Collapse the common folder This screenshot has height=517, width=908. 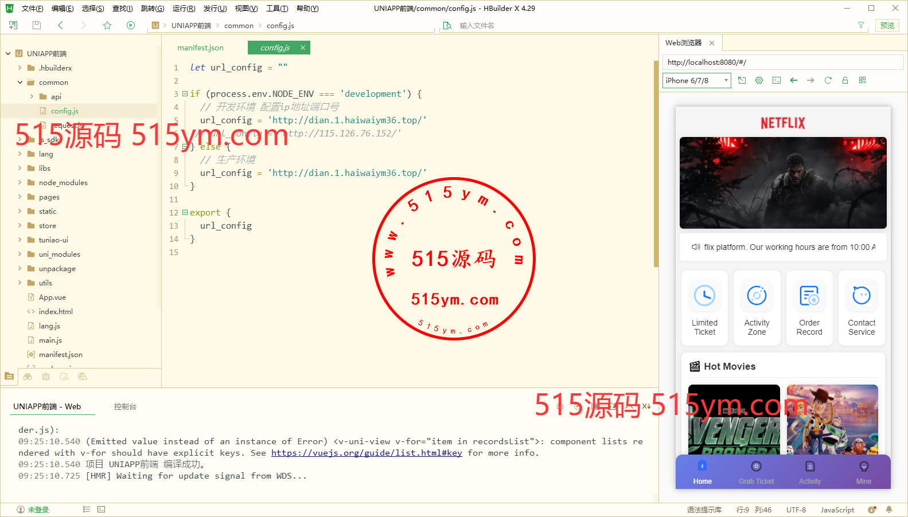[20, 82]
